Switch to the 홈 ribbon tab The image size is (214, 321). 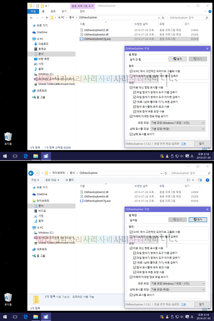tap(43, 11)
